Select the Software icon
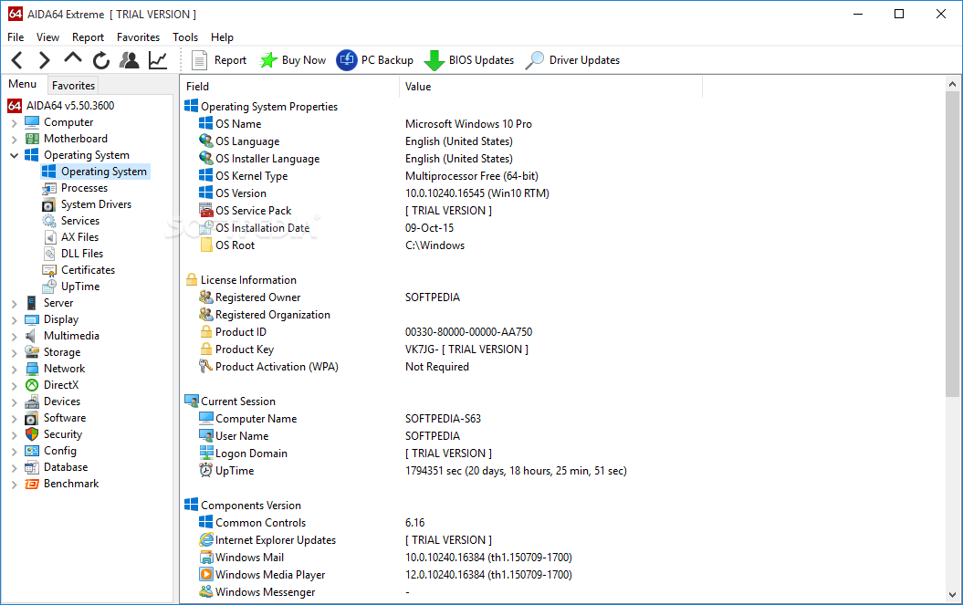Image resolution: width=963 pixels, height=605 pixels. point(32,418)
